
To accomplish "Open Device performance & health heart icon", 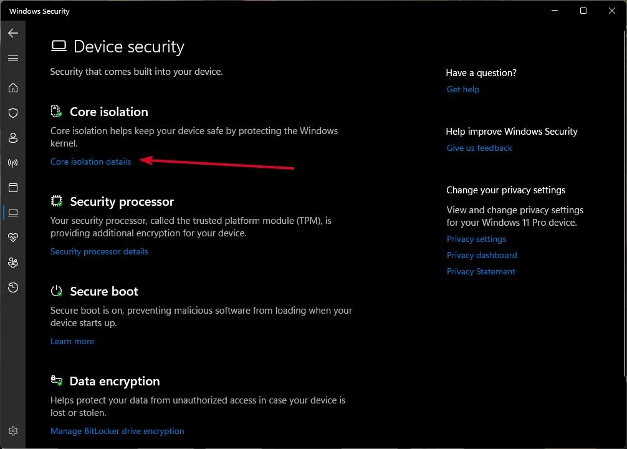I will 13,238.
